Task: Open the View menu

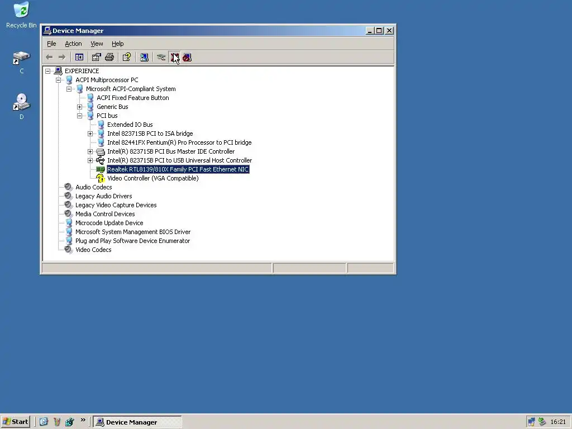Action: (x=97, y=44)
